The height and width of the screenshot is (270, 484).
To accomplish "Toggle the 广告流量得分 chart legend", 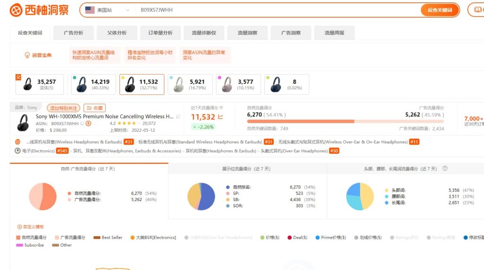I will click(x=70, y=237).
